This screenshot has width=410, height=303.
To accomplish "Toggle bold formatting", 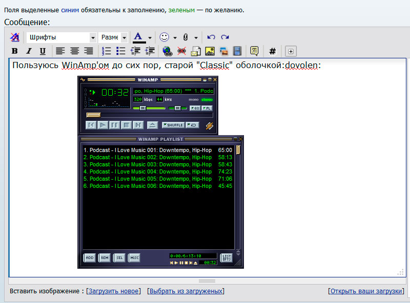I will tap(15, 51).
